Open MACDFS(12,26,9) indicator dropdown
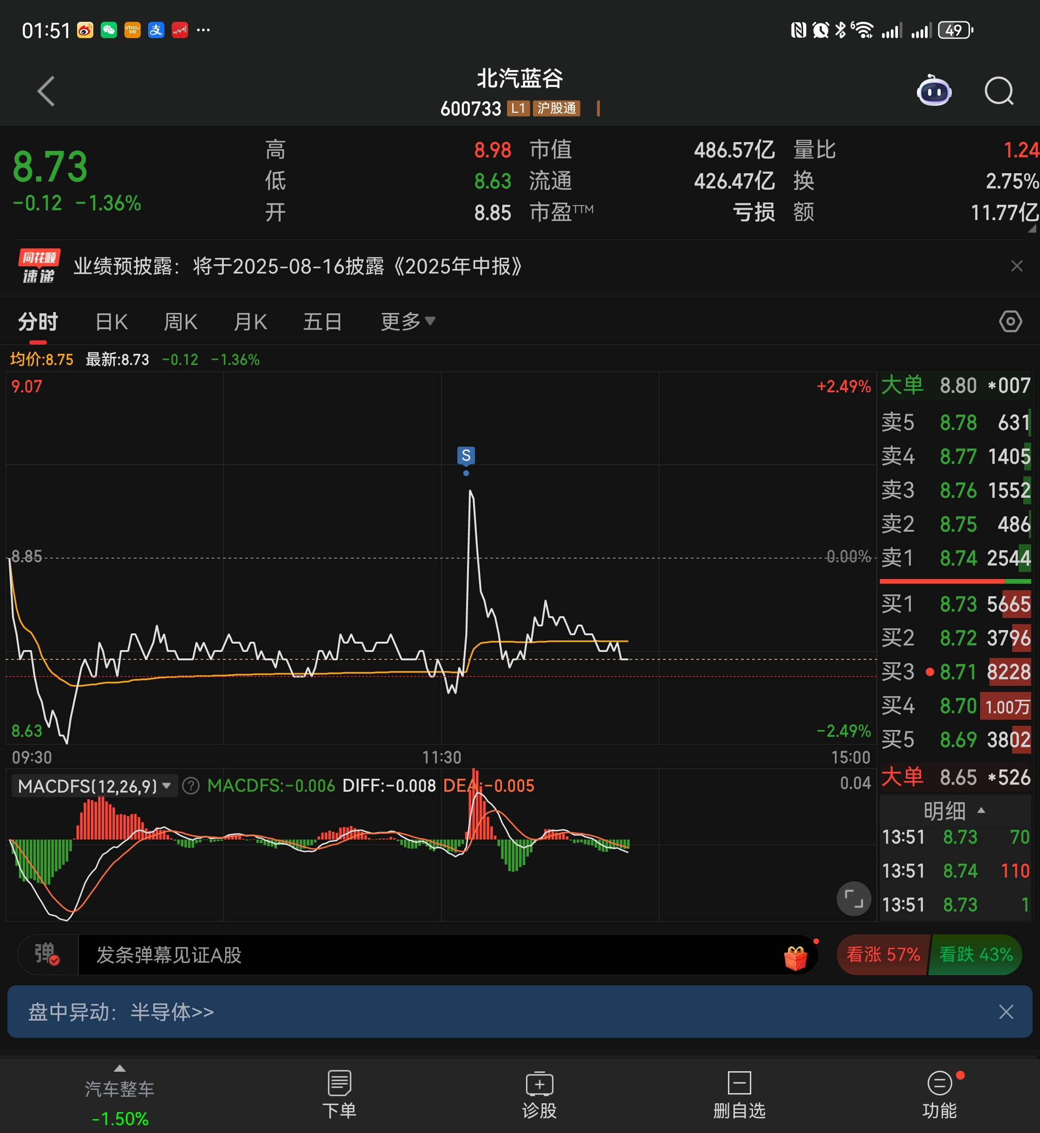Viewport: 1040px width, 1133px height. click(x=95, y=785)
